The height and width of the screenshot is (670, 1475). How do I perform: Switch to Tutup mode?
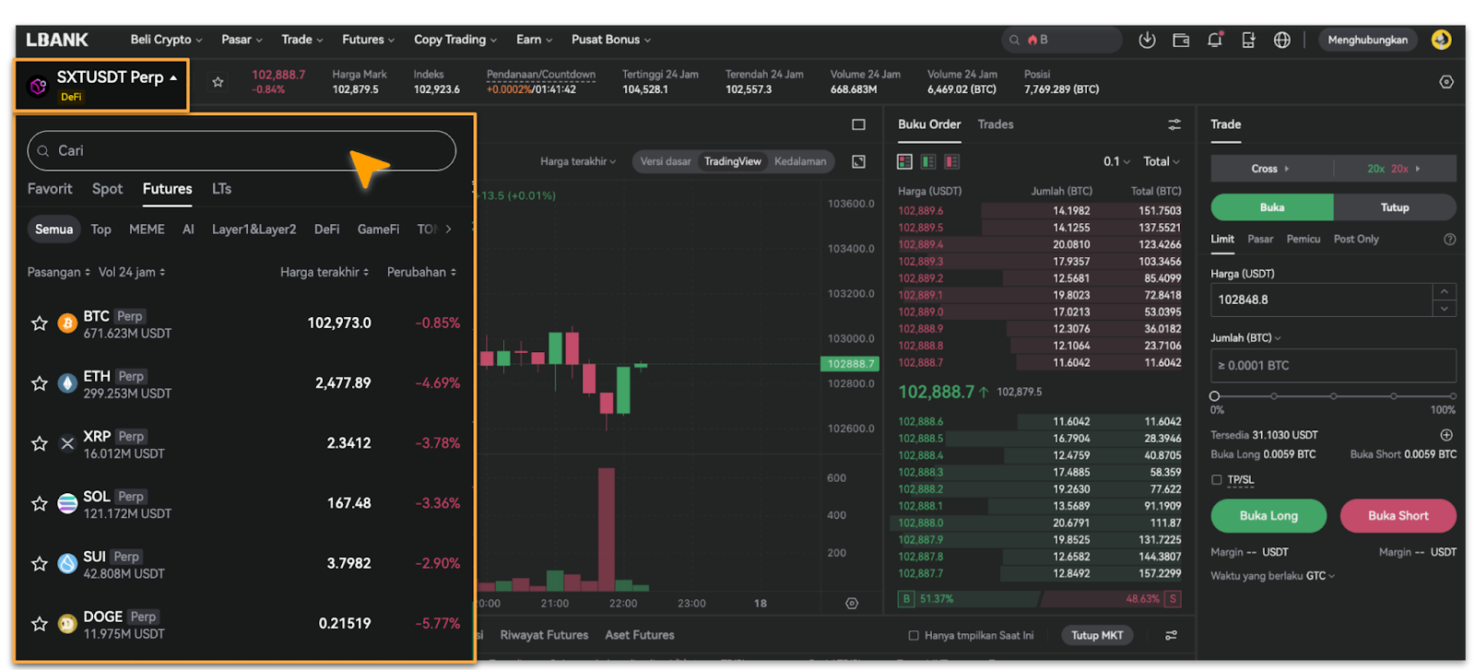point(1395,207)
